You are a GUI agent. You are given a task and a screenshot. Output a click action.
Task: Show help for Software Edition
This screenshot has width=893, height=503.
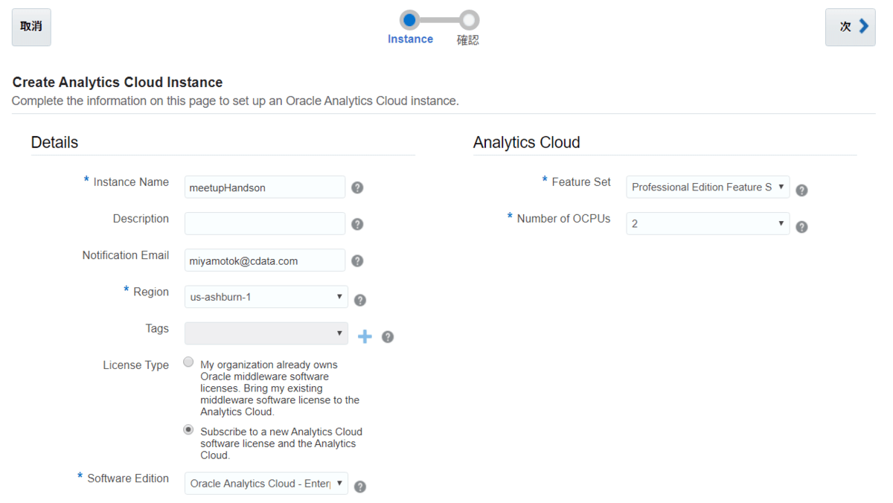tap(360, 487)
